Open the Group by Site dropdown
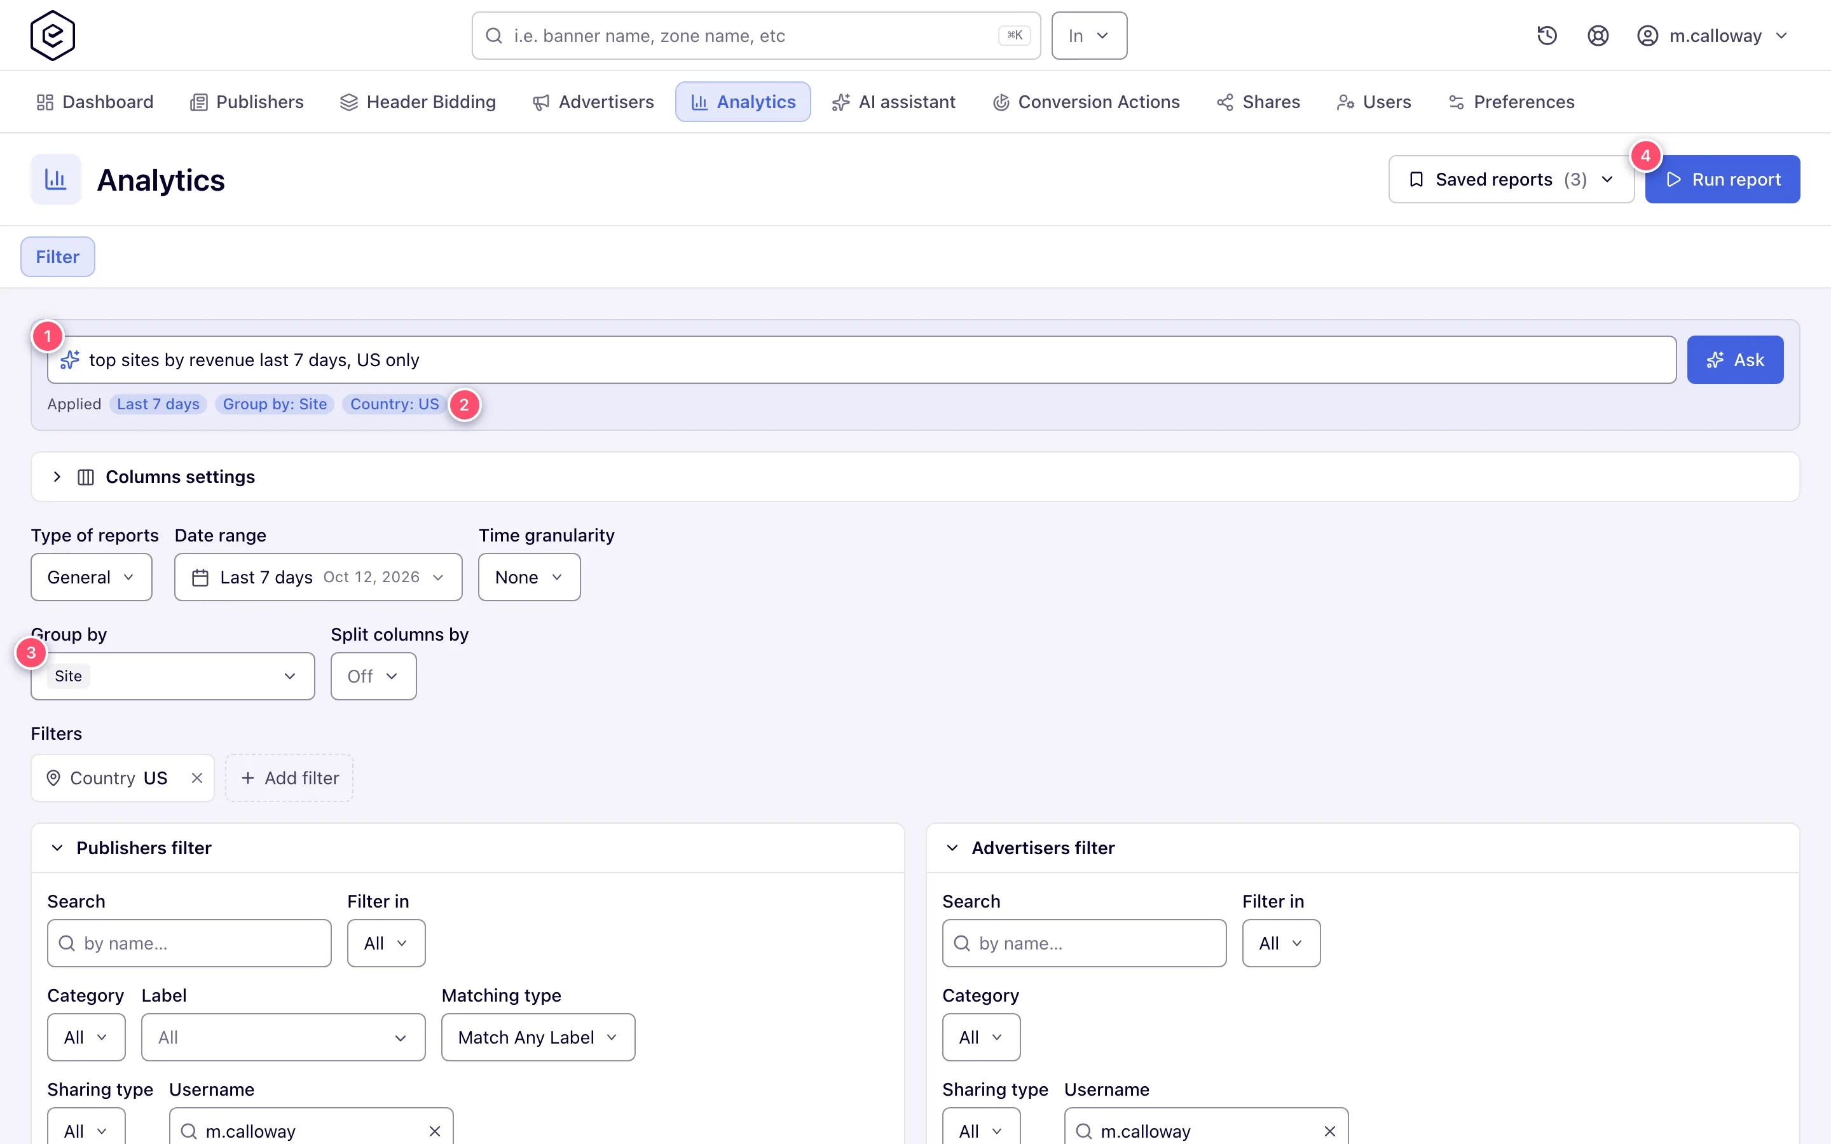1831x1144 pixels. click(x=172, y=676)
